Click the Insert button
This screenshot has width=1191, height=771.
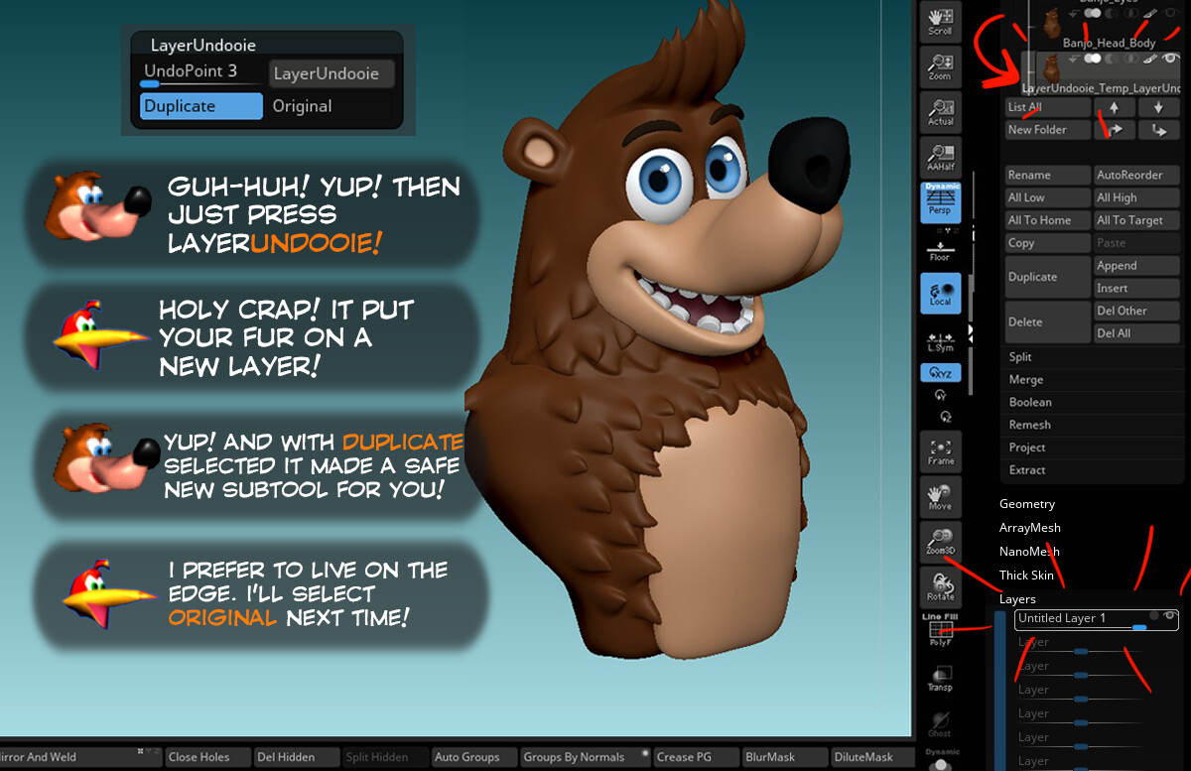tap(1136, 288)
